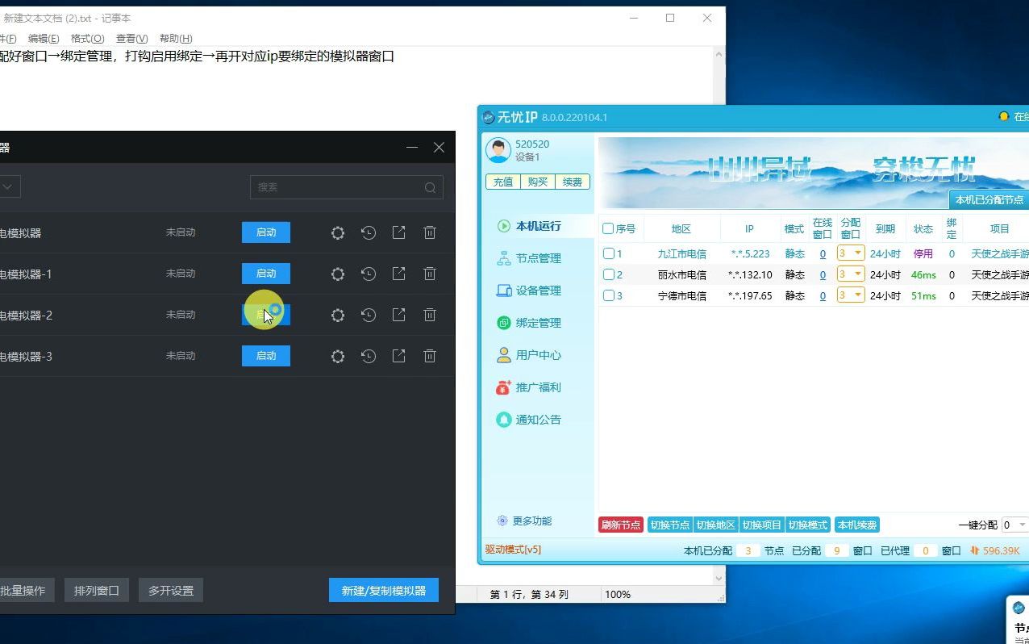Click the 新建/复制模拟器 button

pyautogui.click(x=383, y=590)
